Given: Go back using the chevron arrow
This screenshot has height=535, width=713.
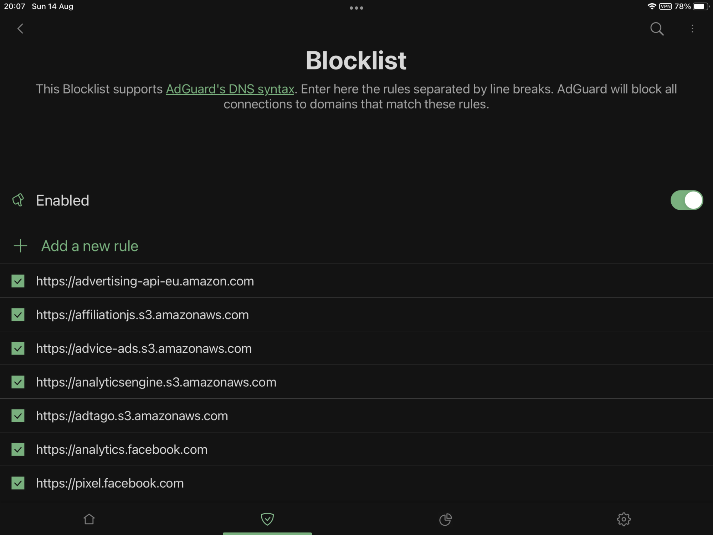Looking at the screenshot, I should (20, 29).
